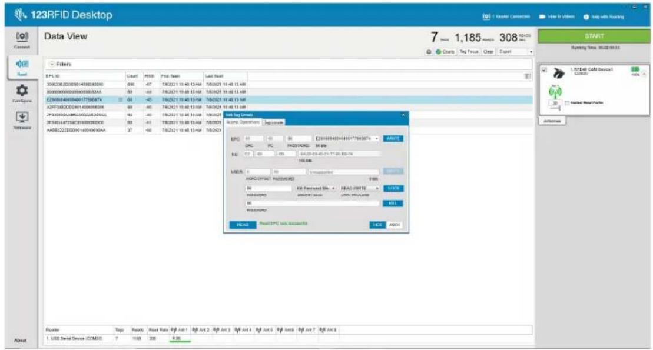The image size is (653, 350).
Task: Open the Export dropdown
Action: point(516,52)
